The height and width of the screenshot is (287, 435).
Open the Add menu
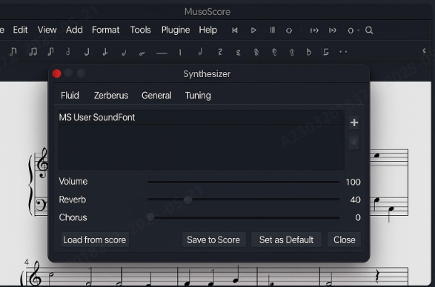point(74,30)
